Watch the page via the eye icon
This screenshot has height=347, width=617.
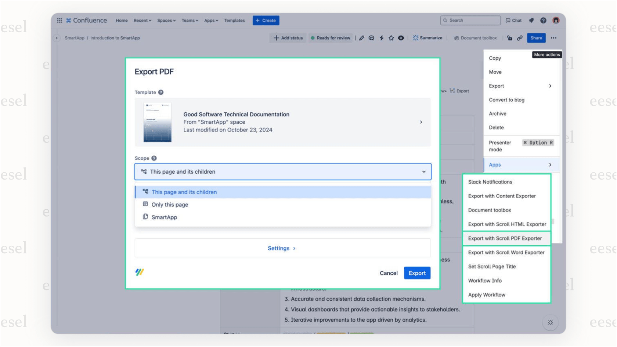[401, 38]
